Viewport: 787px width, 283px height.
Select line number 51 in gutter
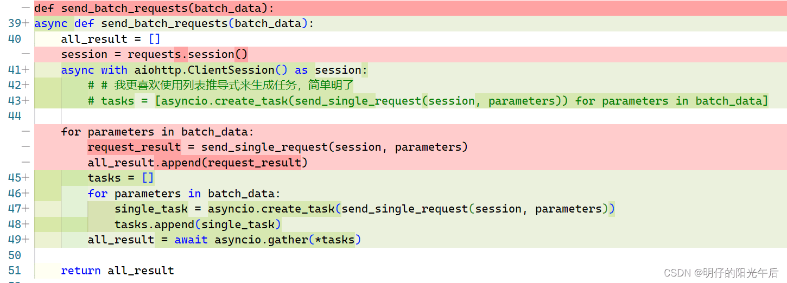pos(15,271)
